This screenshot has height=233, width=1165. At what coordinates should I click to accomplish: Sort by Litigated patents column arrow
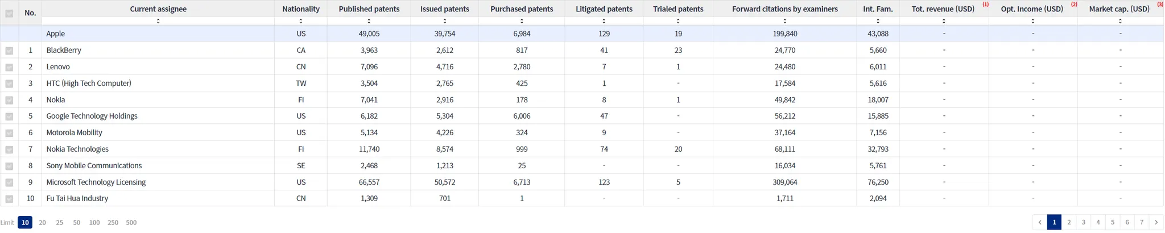point(604,21)
